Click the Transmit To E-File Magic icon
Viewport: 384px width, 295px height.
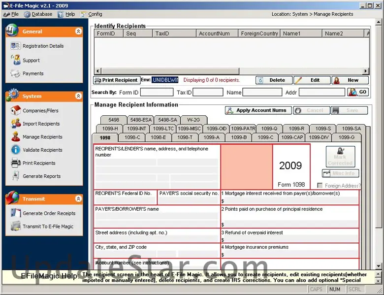16,226
